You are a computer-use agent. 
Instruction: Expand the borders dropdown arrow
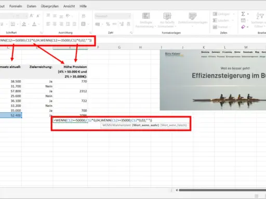click(x=18, y=24)
